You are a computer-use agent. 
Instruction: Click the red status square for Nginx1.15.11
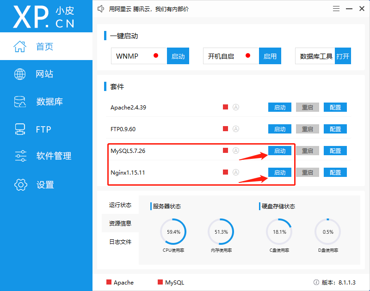pyautogui.click(x=225, y=172)
